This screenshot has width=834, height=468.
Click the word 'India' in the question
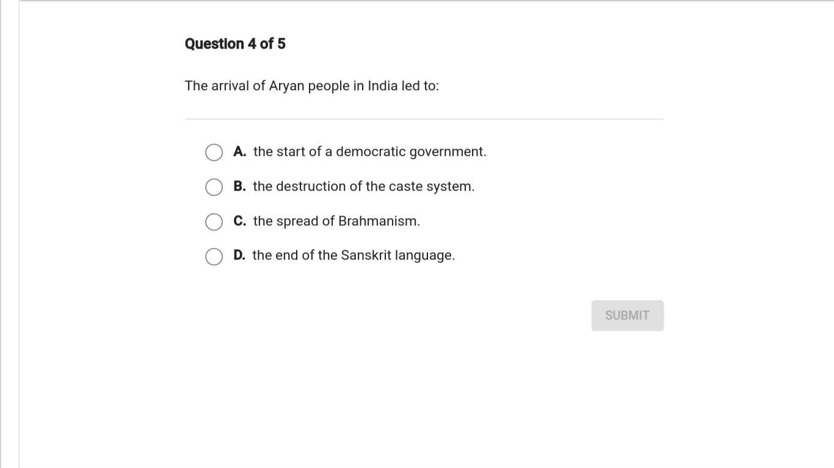click(382, 86)
